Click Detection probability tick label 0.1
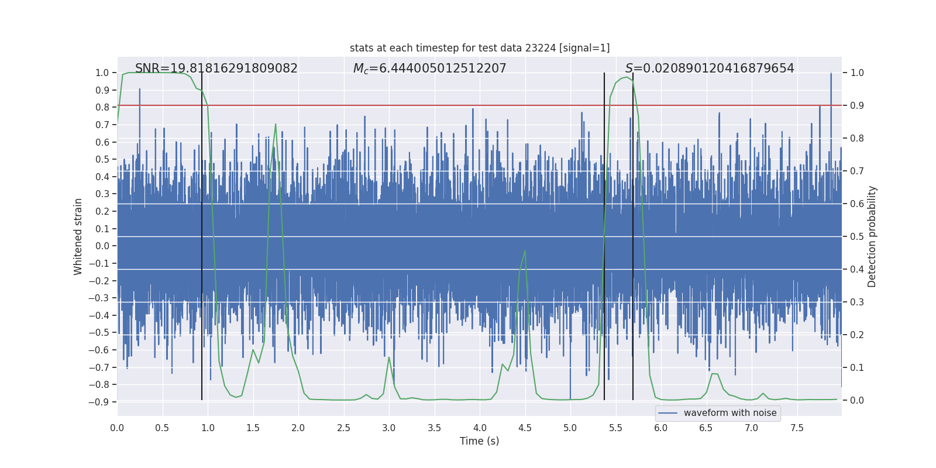Viewport: 936px width, 468px height. coord(857,367)
